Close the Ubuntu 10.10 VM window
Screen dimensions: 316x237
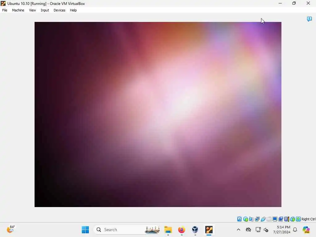tap(308, 3)
